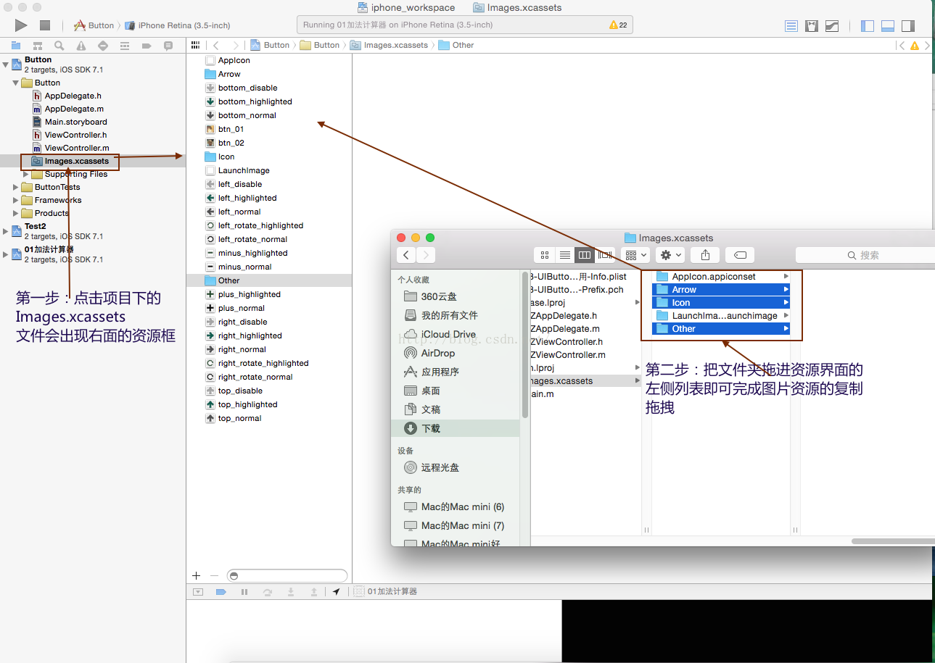The image size is (935, 663).
Task: Collapse the Button project root
Action: tap(6, 64)
